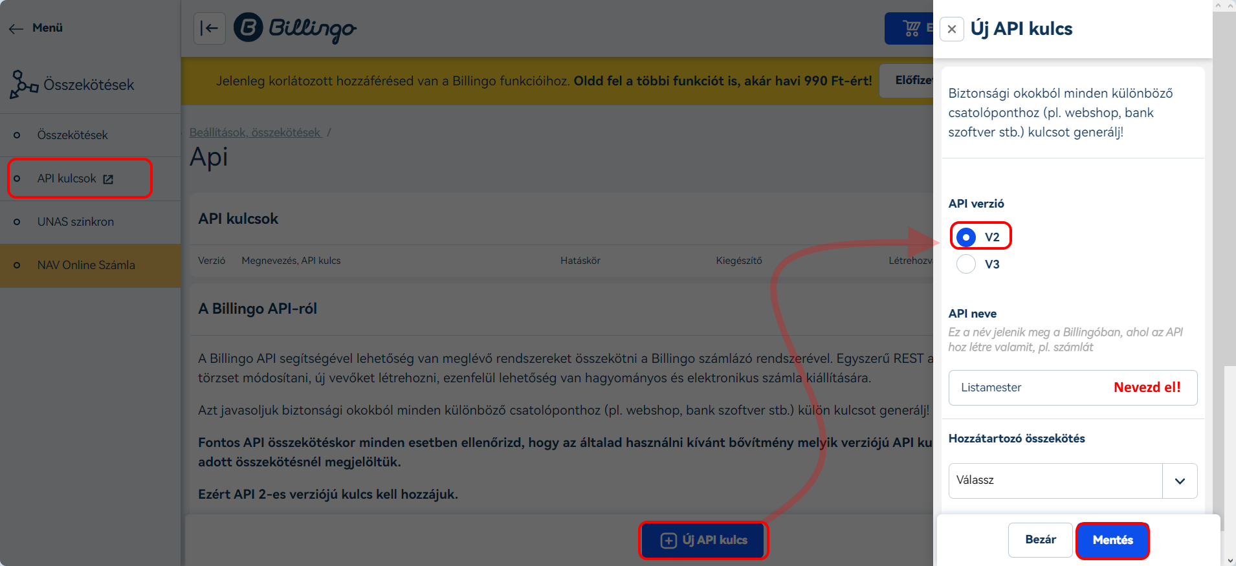Click the API kulcsok section heading
1236x566 pixels.
pos(238,219)
